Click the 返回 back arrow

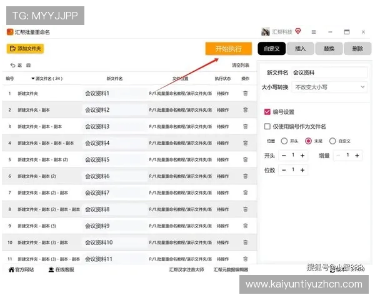(13, 65)
